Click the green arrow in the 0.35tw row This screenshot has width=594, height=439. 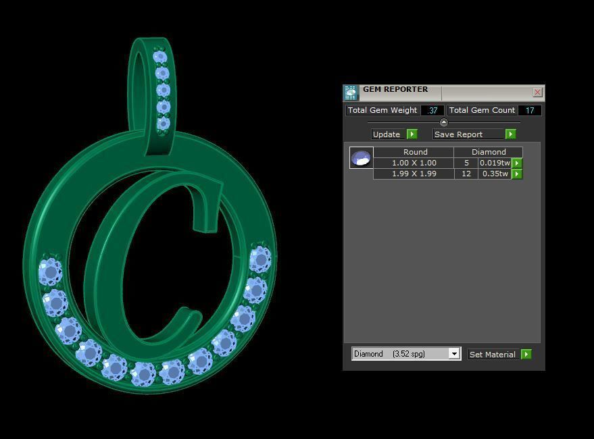[517, 174]
